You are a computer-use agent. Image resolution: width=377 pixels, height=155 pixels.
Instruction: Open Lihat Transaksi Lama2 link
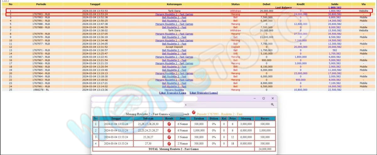[x=204, y=93]
